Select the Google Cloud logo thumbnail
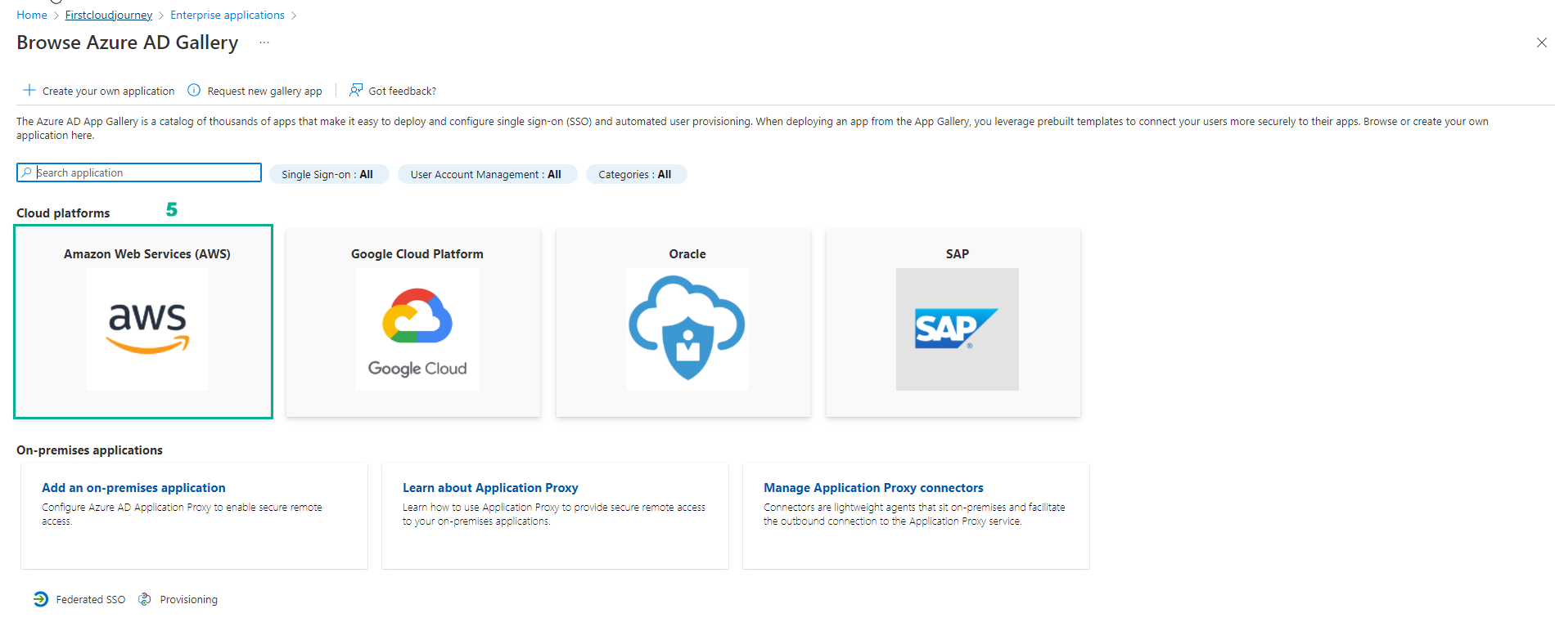This screenshot has width=1555, height=631. pyautogui.click(x=417, y=329)
